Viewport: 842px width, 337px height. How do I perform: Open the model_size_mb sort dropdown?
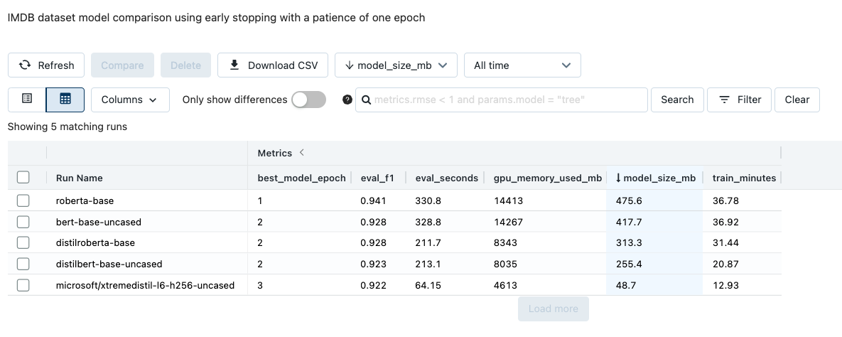tap(396, 65)
